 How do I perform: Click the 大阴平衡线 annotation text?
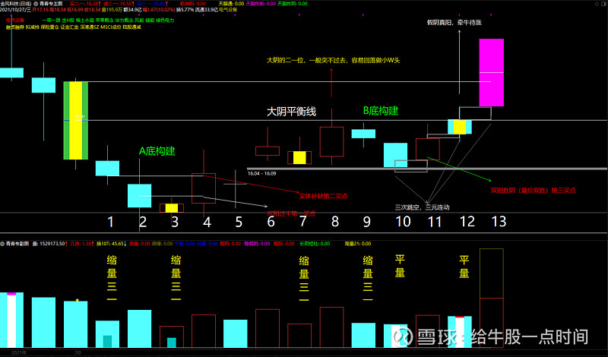click(291, 112)
